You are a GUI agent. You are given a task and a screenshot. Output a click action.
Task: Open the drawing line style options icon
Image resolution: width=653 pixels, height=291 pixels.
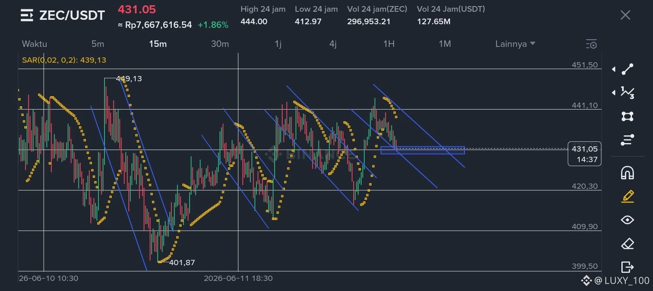point(627,140)
